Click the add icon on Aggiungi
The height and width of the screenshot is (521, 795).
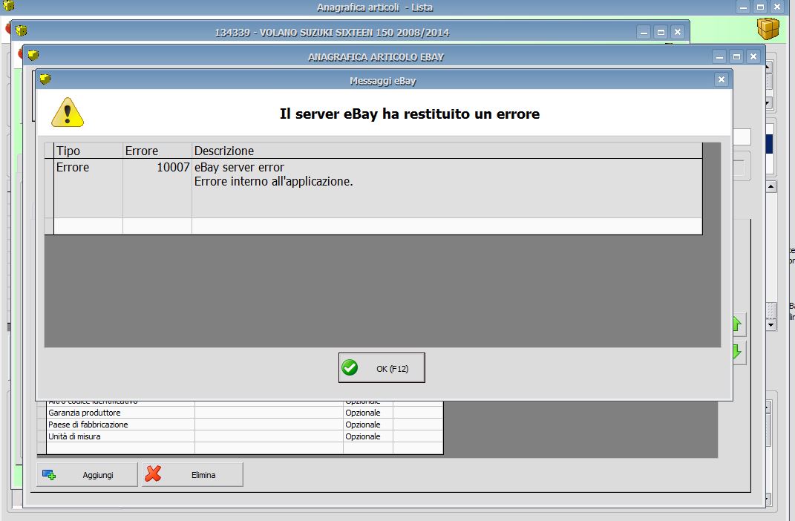pos(49,474)
